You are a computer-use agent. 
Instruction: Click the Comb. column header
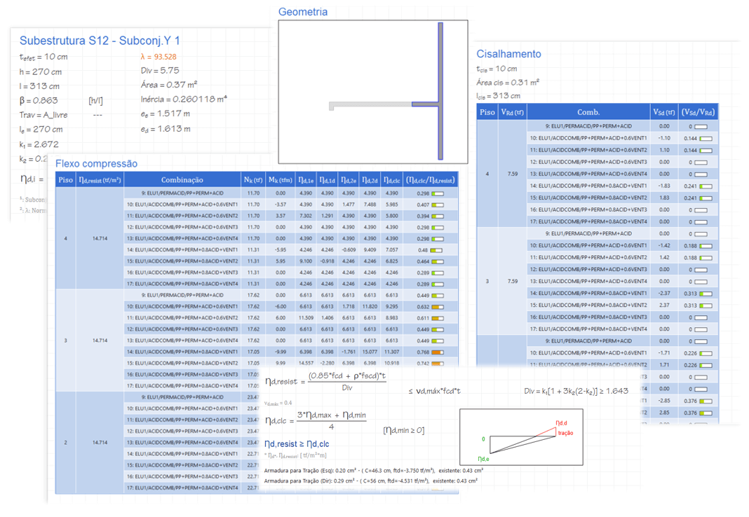(588, 112)
